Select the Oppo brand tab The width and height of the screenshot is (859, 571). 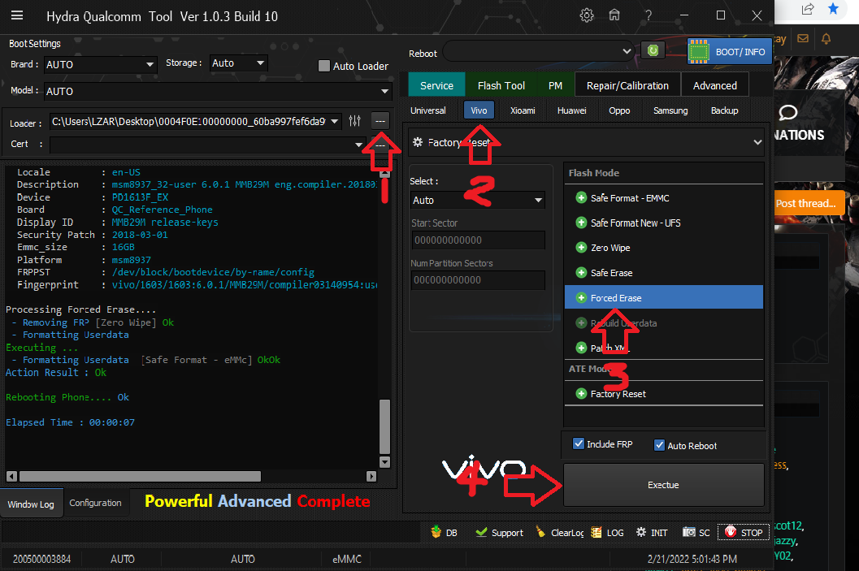619,110
